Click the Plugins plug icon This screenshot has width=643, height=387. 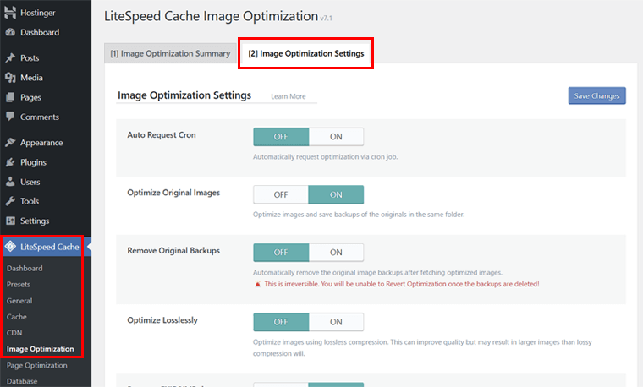coord(10,162)
